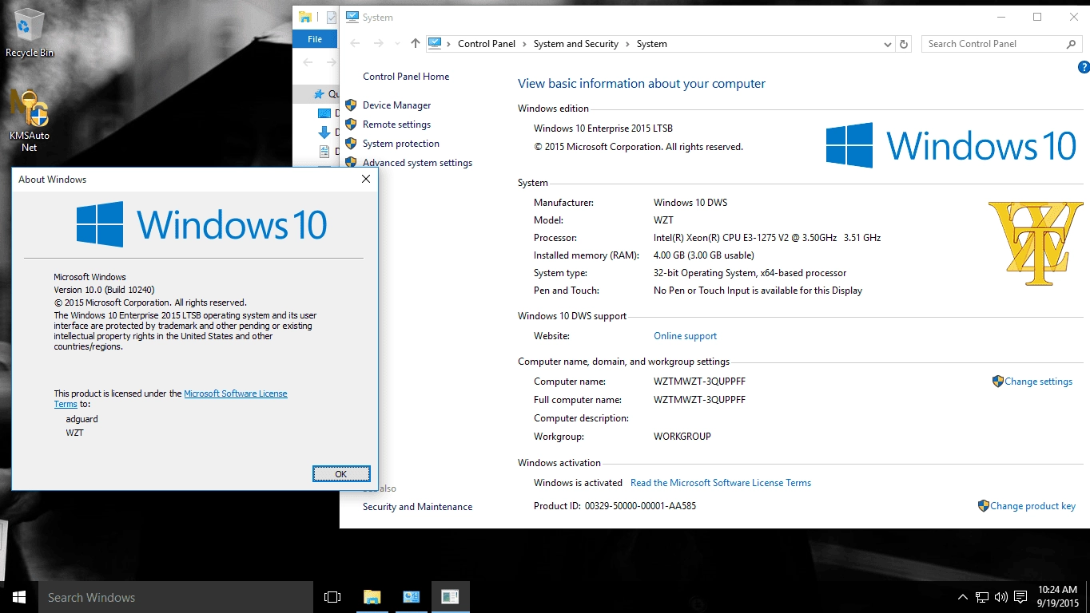The width and height of the screenshot is (1090, 613).
Task: Refresh the System Control Panel page
Action: click(x=904, y=44)
